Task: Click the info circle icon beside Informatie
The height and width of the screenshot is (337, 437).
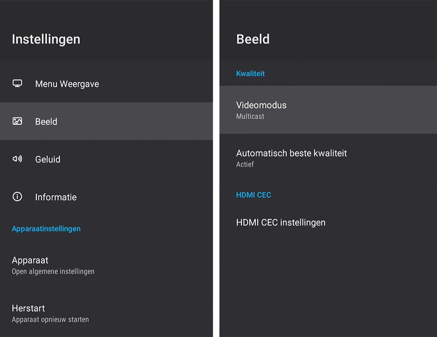Action: pyautogui.click(x=17, y=197)
